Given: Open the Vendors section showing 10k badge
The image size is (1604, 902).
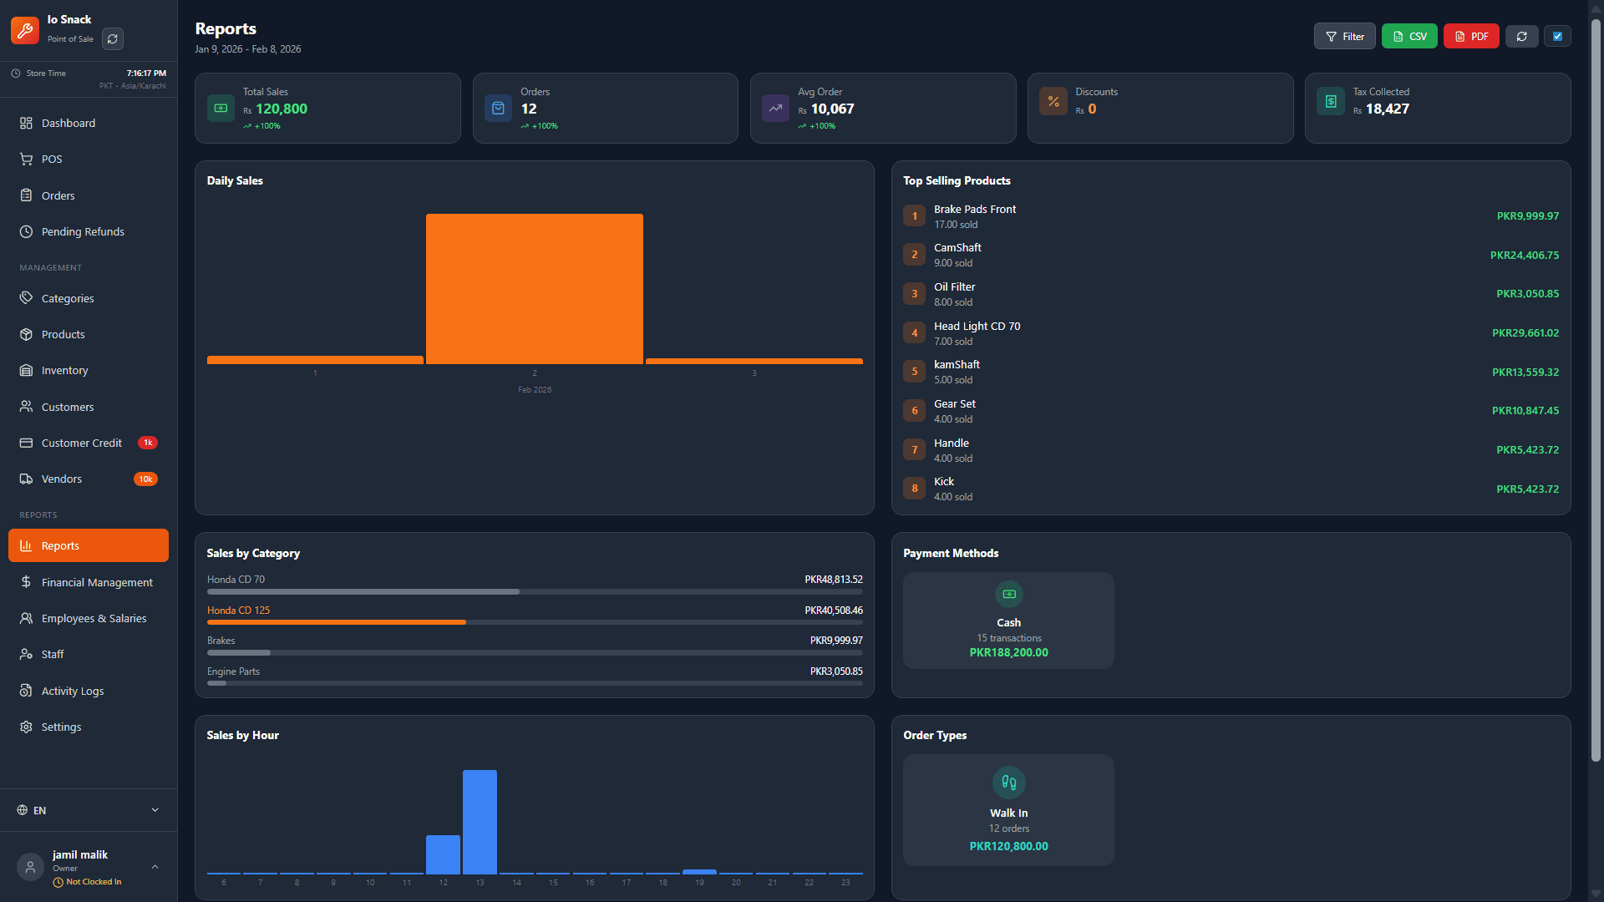Looking at the screenshot, I should point(60,479).
